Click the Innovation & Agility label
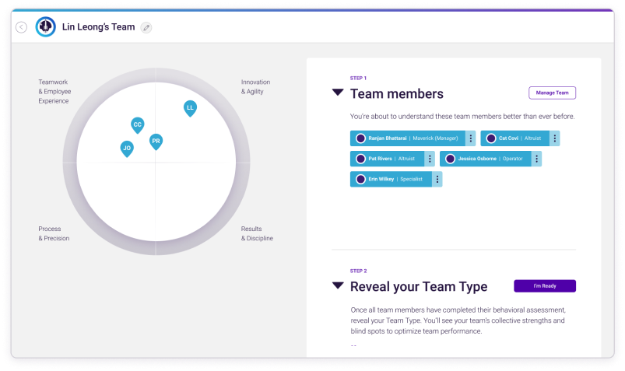This screenshot has height=371, width=625. pyautogui.click(x=255, y=87)
